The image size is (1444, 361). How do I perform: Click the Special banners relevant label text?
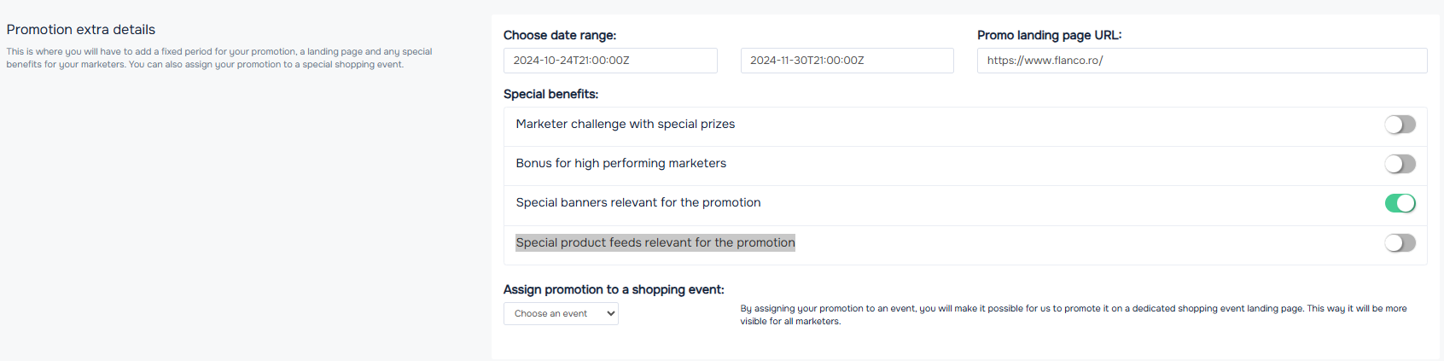(638, 202)
